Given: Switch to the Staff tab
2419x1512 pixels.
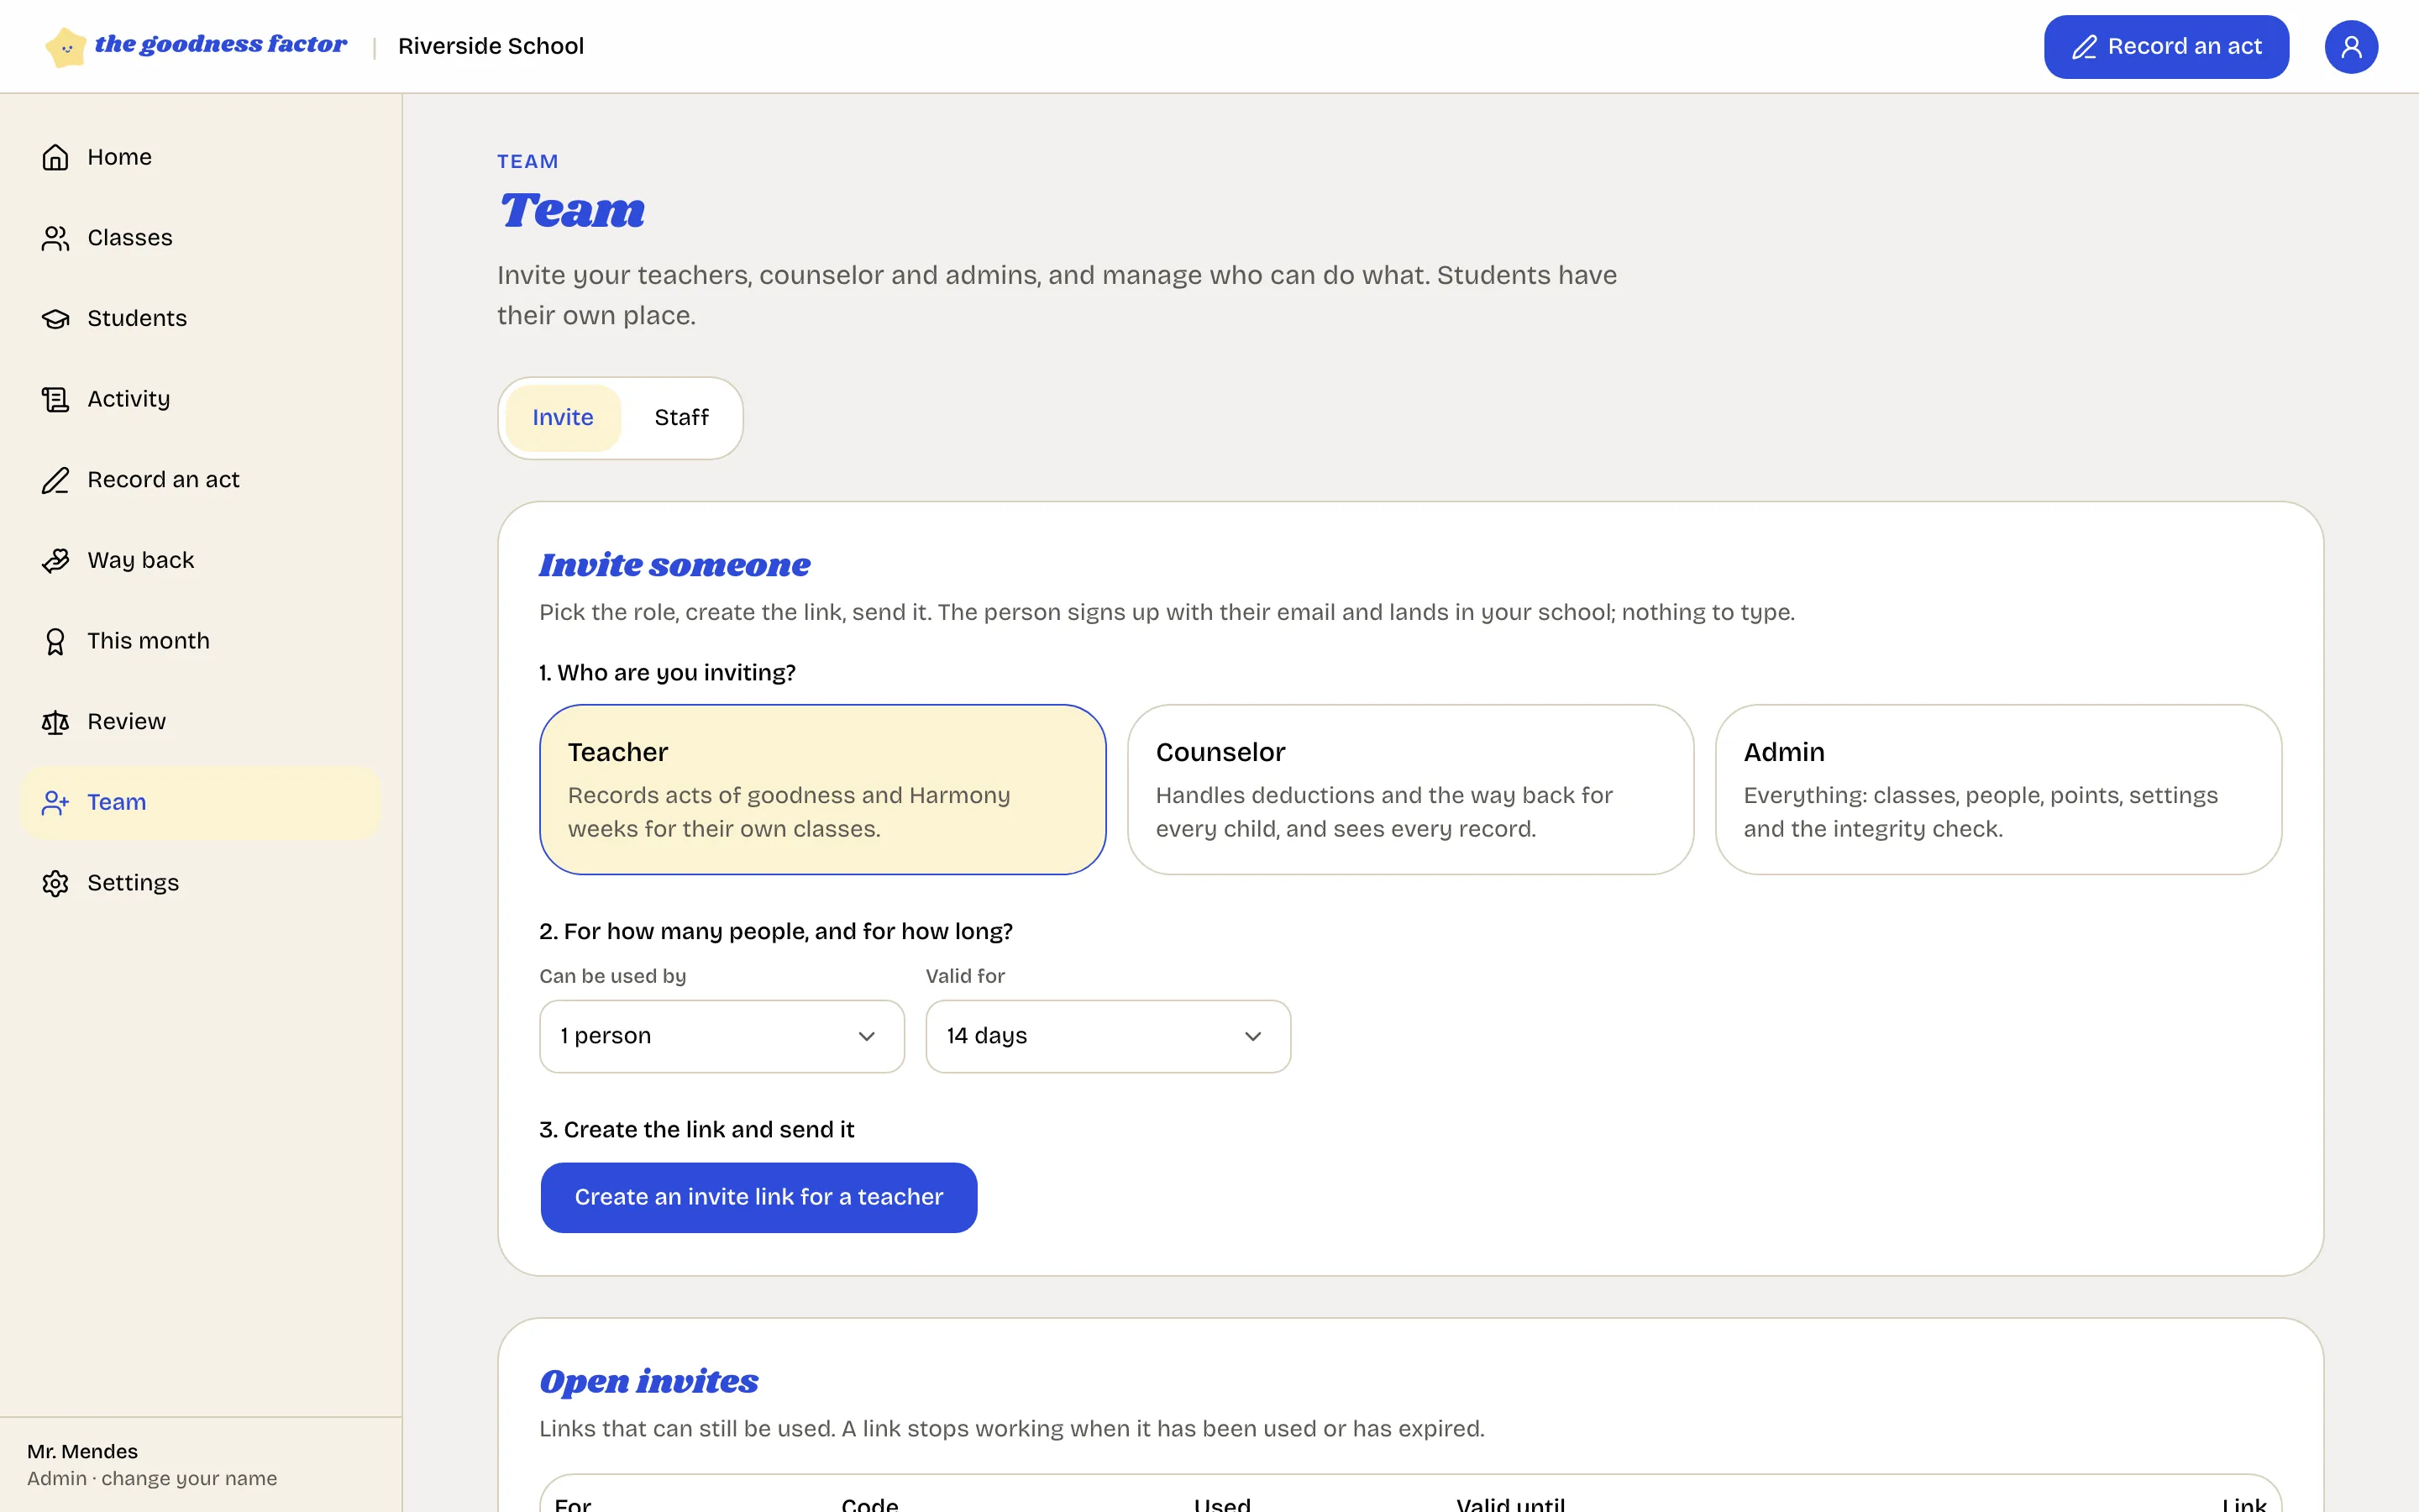Looking at the screenshot, I should (x=682, y=418).
